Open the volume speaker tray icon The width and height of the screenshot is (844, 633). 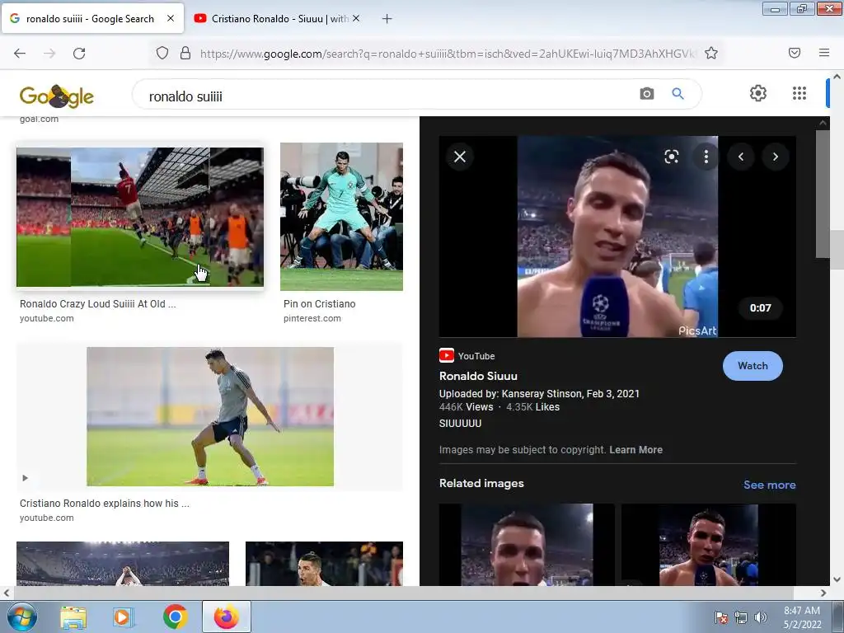point(761,617)
